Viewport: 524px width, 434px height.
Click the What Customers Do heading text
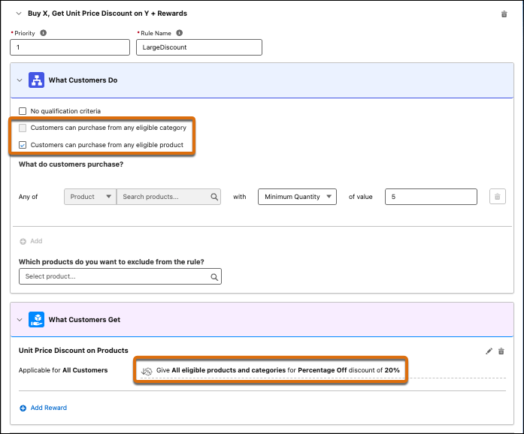coord(83,80)
